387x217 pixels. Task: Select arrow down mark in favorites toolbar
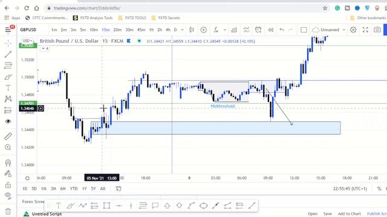pos(179,206)
